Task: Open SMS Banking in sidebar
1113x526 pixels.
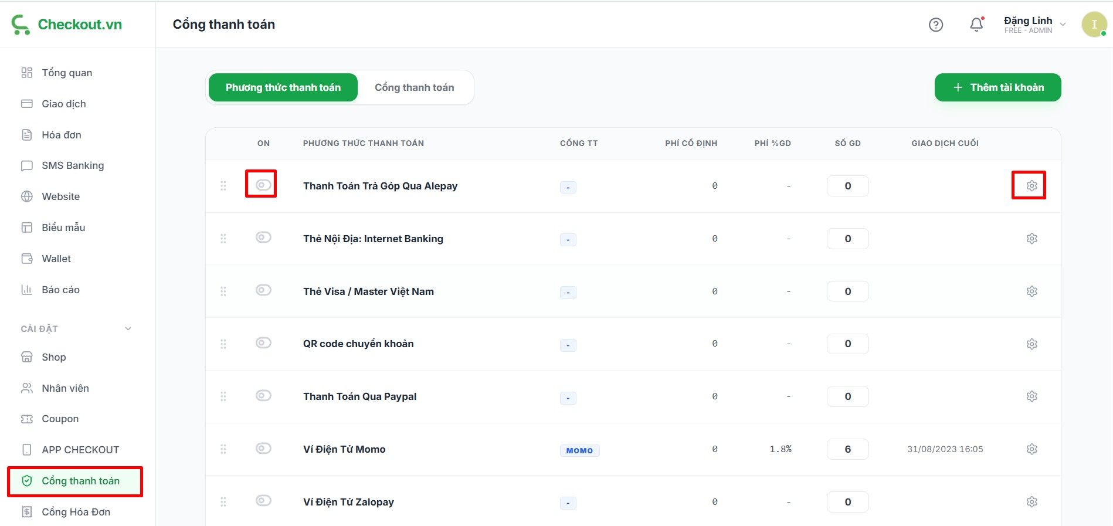Action: pos(73,165)
